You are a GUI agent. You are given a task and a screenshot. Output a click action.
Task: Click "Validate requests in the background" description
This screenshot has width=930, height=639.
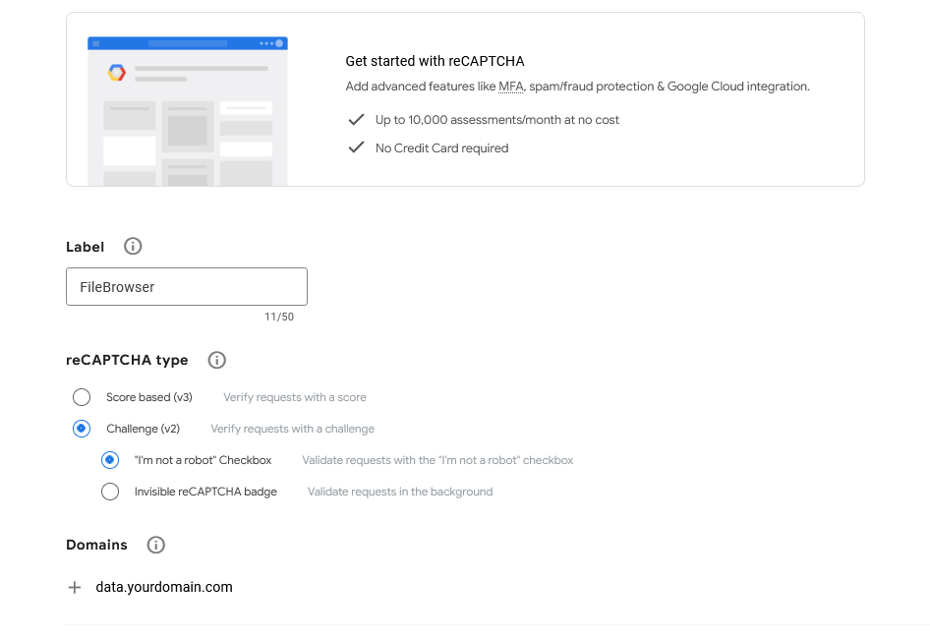[400, 492]
